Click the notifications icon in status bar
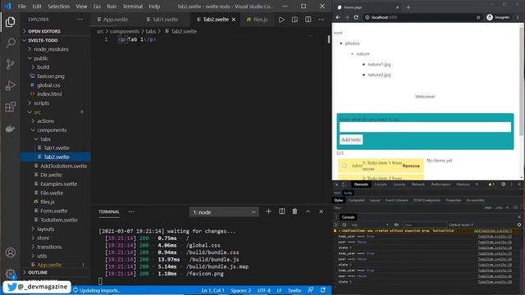This screenshot has width=525, height=295. click(x=322, y=290)
